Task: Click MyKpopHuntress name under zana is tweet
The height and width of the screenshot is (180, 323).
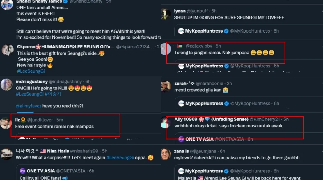Action: [x=204, y=171]
